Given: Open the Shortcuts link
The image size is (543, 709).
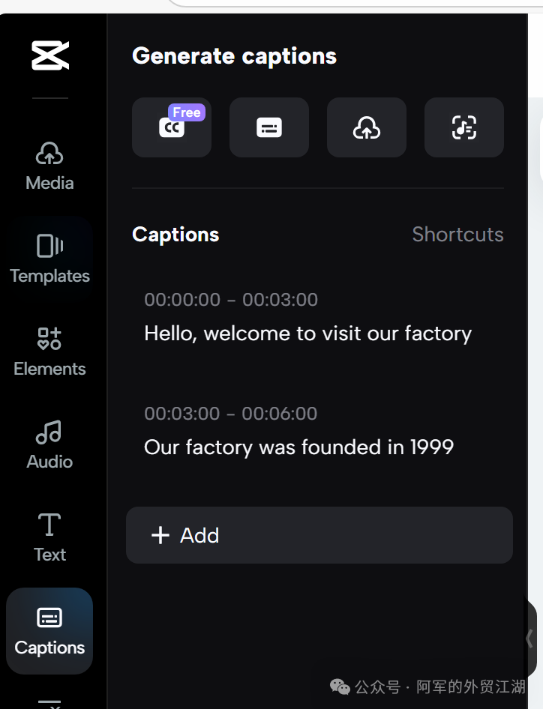Looking at the screenshot, I should coord(457,235).
